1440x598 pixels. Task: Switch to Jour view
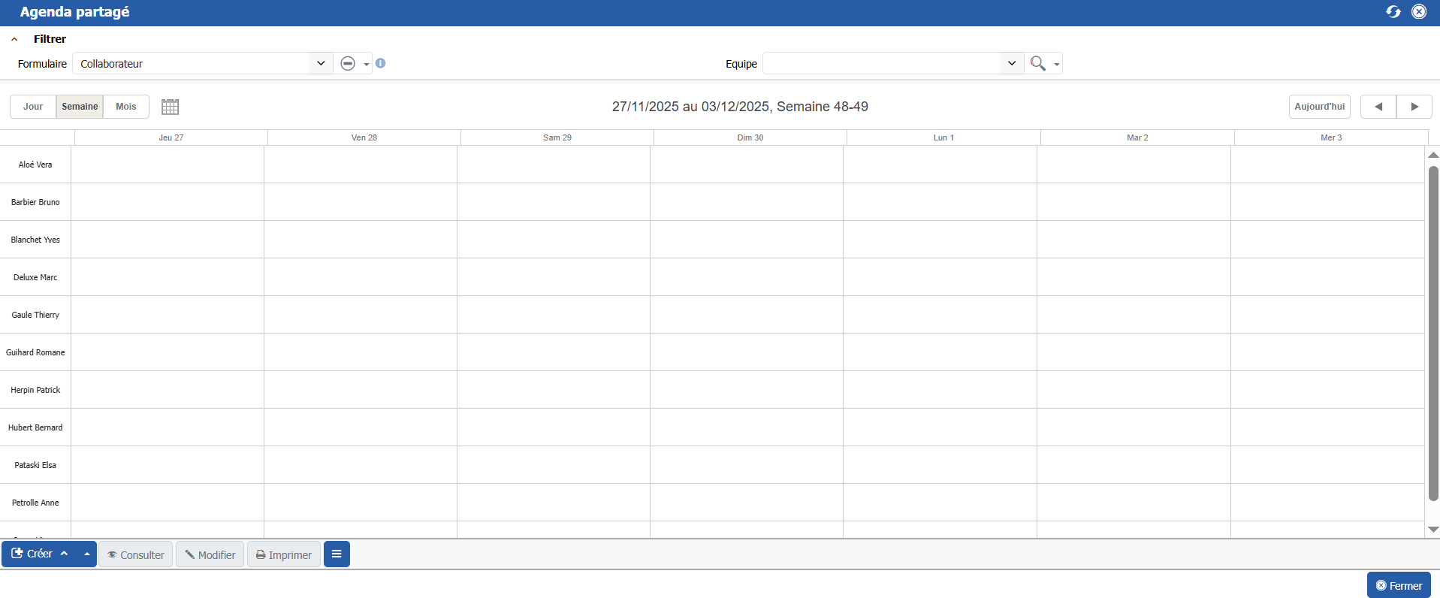click(33, 107)
